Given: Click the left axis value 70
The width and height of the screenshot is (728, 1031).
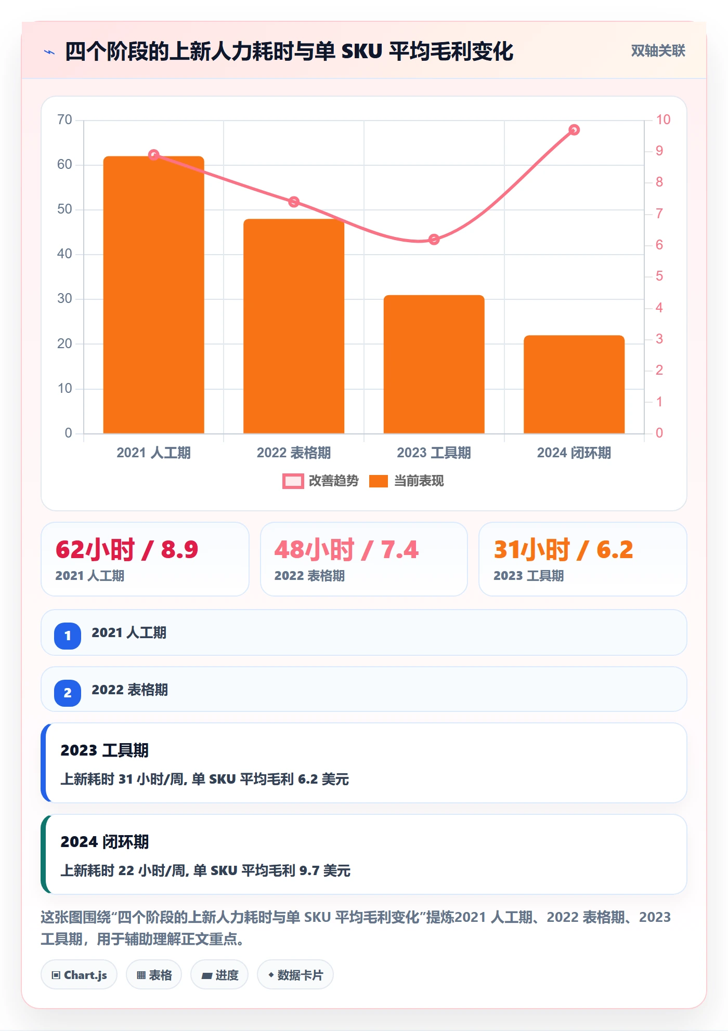Looking at the screenshot, I should pos(65,120).
